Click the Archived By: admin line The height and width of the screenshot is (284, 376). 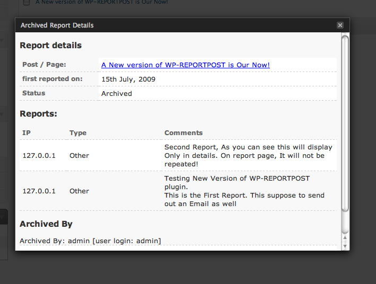click(90, 241)
